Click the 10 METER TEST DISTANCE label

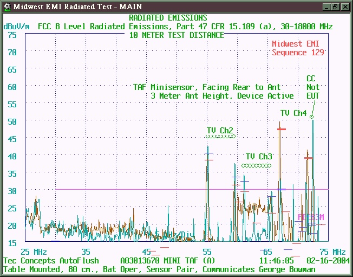pyautogui.click(x=176, y=35)
